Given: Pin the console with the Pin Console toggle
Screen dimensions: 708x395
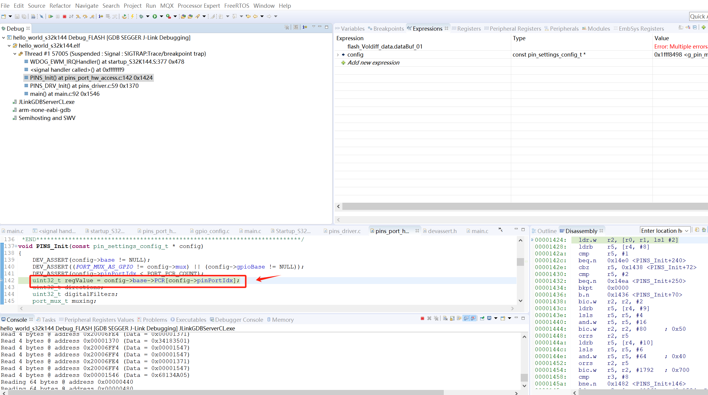Looking at the screenshot, I should point(482,318).
